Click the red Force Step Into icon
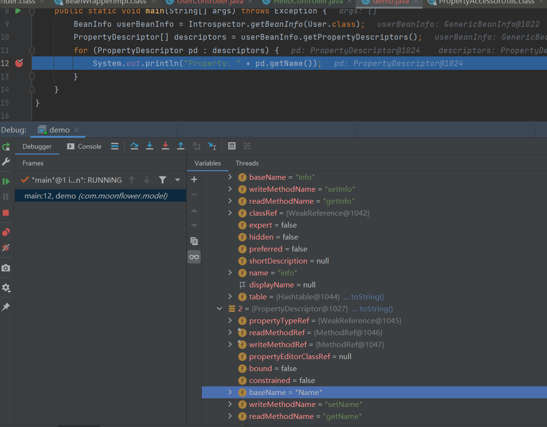 (165, 146)
